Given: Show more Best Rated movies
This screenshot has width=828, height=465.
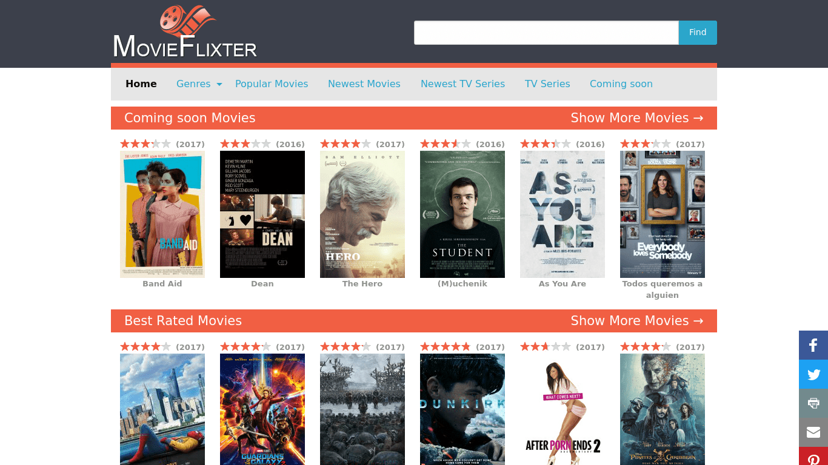Looking at the screenshot, I should tap(637, 321).
